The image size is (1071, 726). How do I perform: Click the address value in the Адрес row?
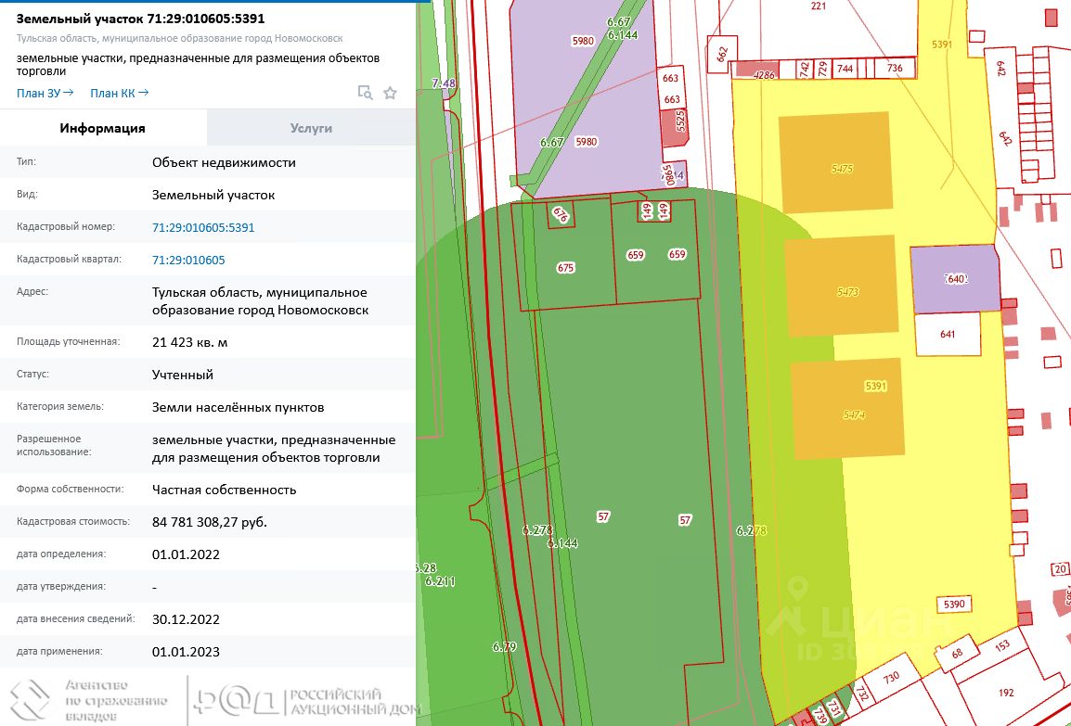tap(260, 301)
